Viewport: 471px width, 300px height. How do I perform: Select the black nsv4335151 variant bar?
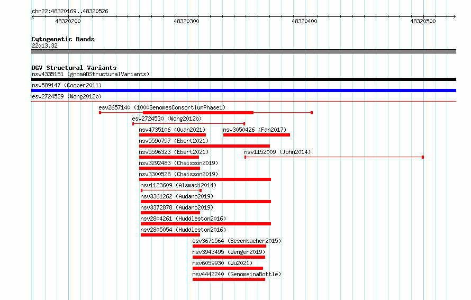pos(243,79)
